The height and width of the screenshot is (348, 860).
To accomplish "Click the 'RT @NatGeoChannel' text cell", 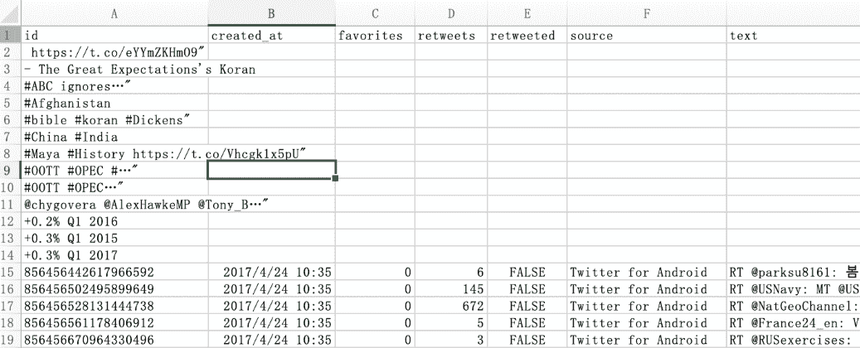I will pyautogui.click(x=792, y=306).
